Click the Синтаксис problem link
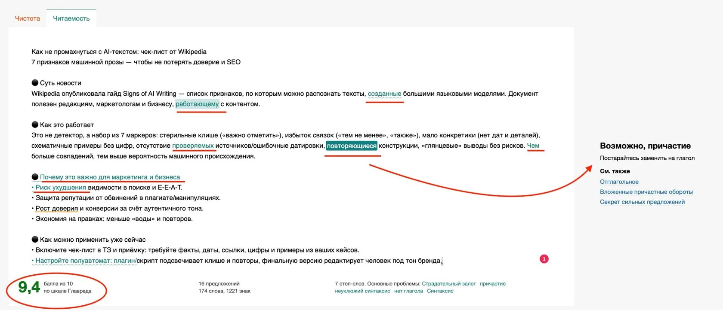The width and height of the screenshot is (723, 310). tap(440, 291)
